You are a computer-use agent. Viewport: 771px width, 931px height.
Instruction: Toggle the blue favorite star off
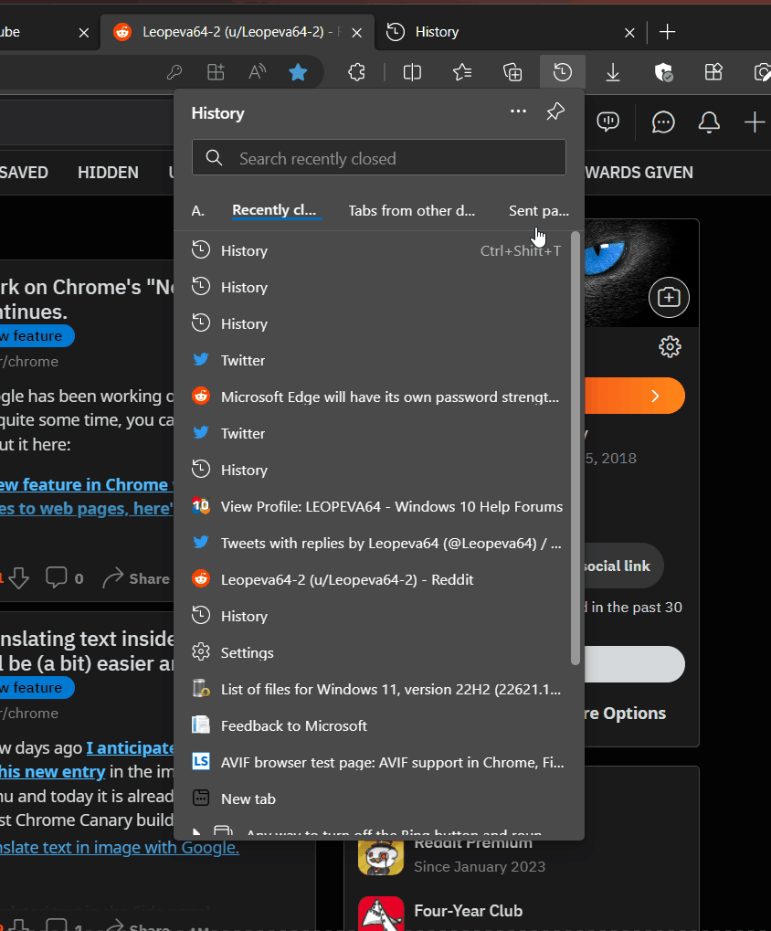(298, 72)
